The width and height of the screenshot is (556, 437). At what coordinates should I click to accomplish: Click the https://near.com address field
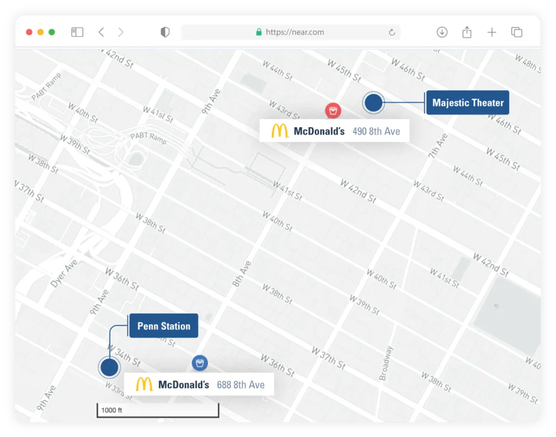click(x=291, y=32)
